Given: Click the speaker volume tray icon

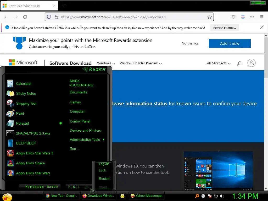Looking at the screenshot, I should coord(222,196).
